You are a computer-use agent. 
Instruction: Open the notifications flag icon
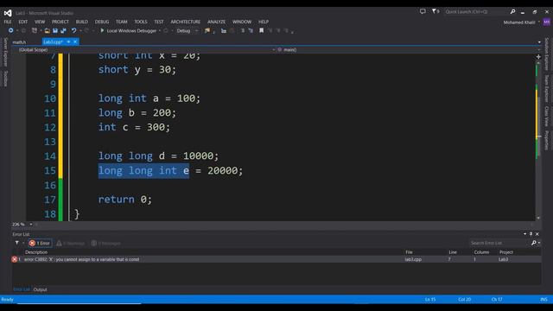point(435,11)
